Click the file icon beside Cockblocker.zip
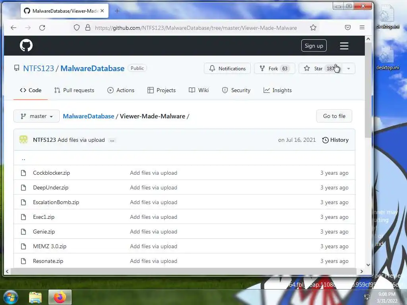This screenshot has height=305, width=407. [23, 173]
